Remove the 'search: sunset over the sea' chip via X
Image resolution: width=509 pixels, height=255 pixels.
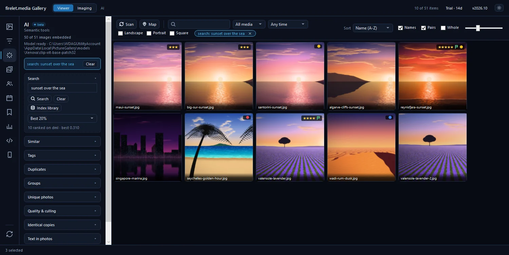250,34
